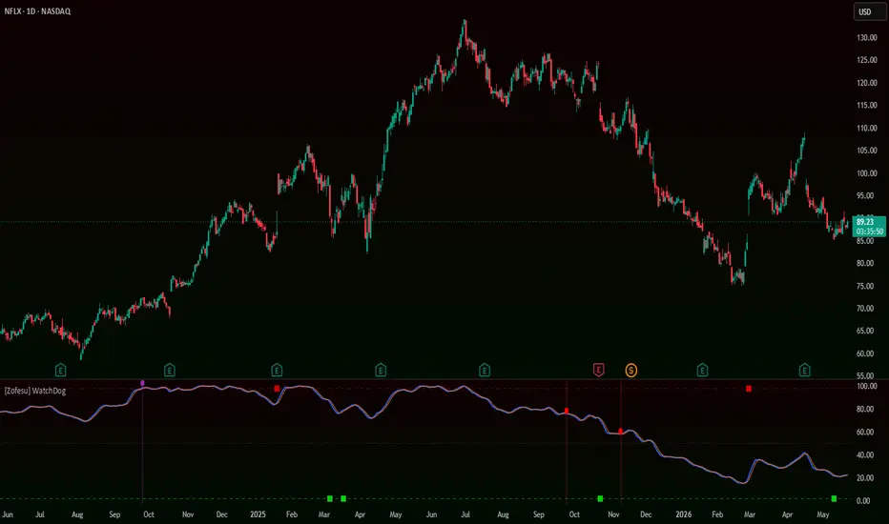
Task: Click the 105.00 price axis label
Action: coord(867,151)
